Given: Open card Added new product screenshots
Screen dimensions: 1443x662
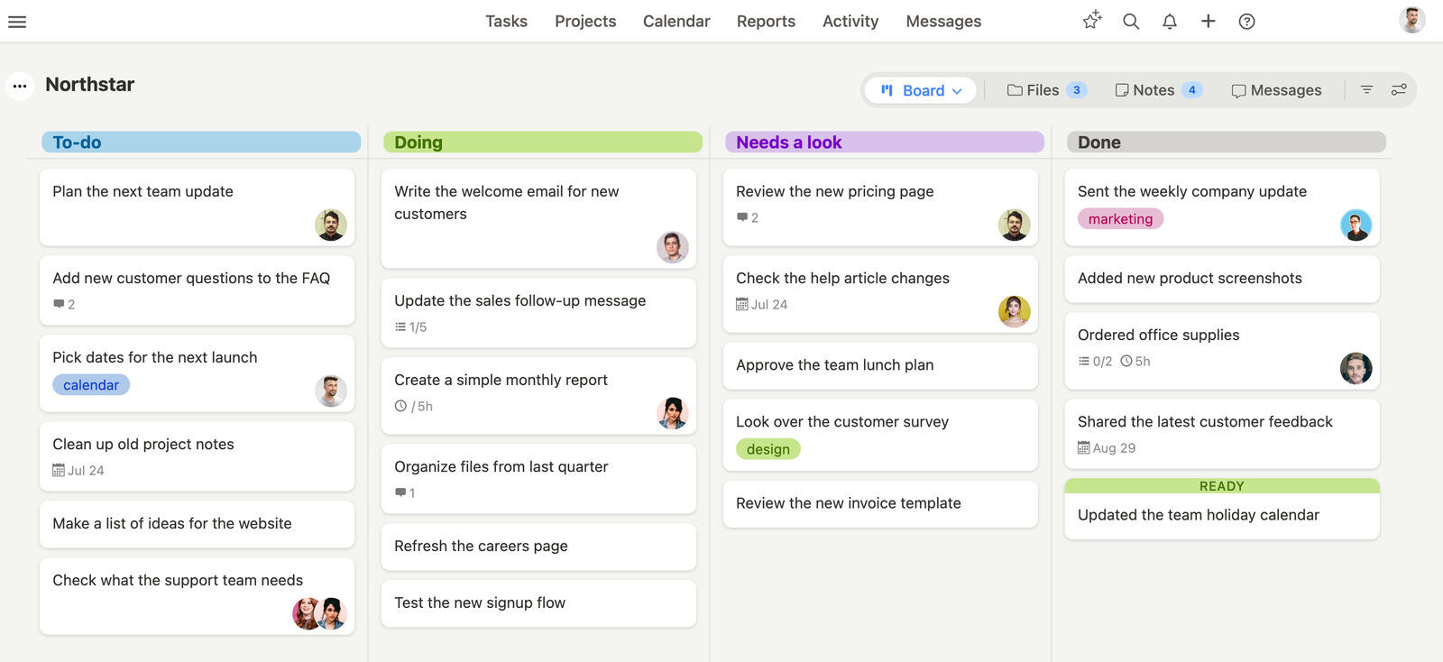Looking at the screenshot, I should [x=1222, y=279].
